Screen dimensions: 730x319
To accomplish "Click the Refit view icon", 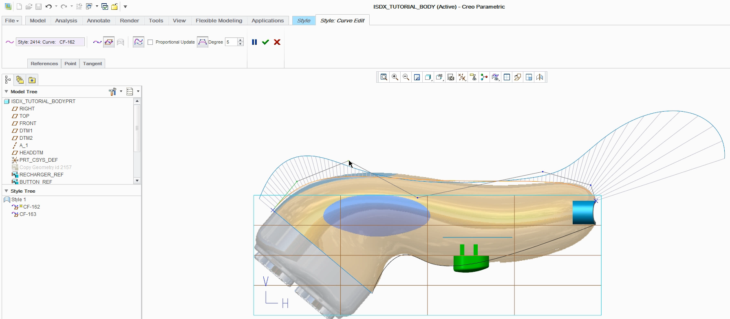I will (384, 77).
